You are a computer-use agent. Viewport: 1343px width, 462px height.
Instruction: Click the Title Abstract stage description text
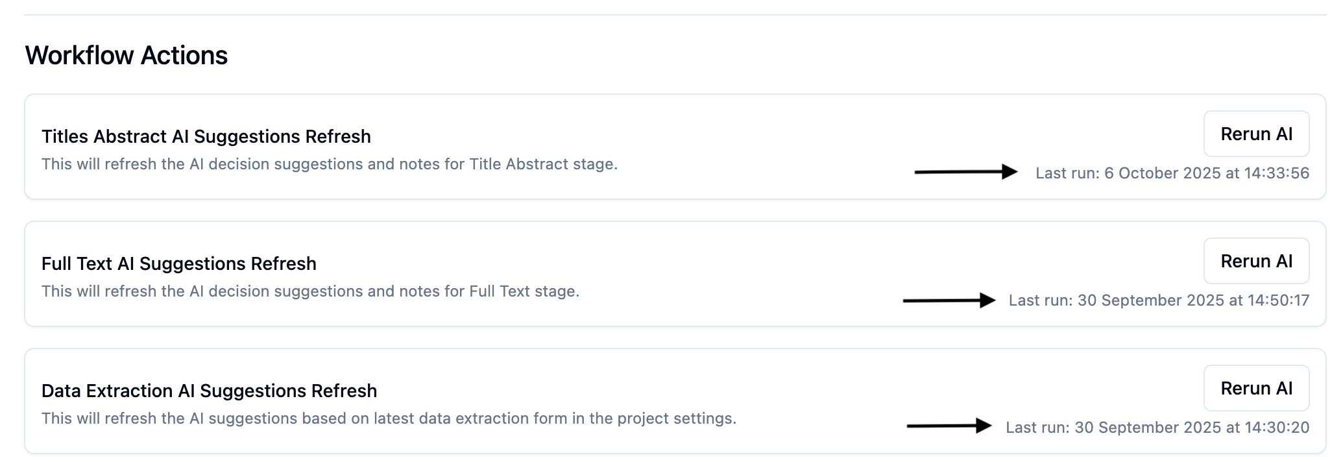point(330,164)
